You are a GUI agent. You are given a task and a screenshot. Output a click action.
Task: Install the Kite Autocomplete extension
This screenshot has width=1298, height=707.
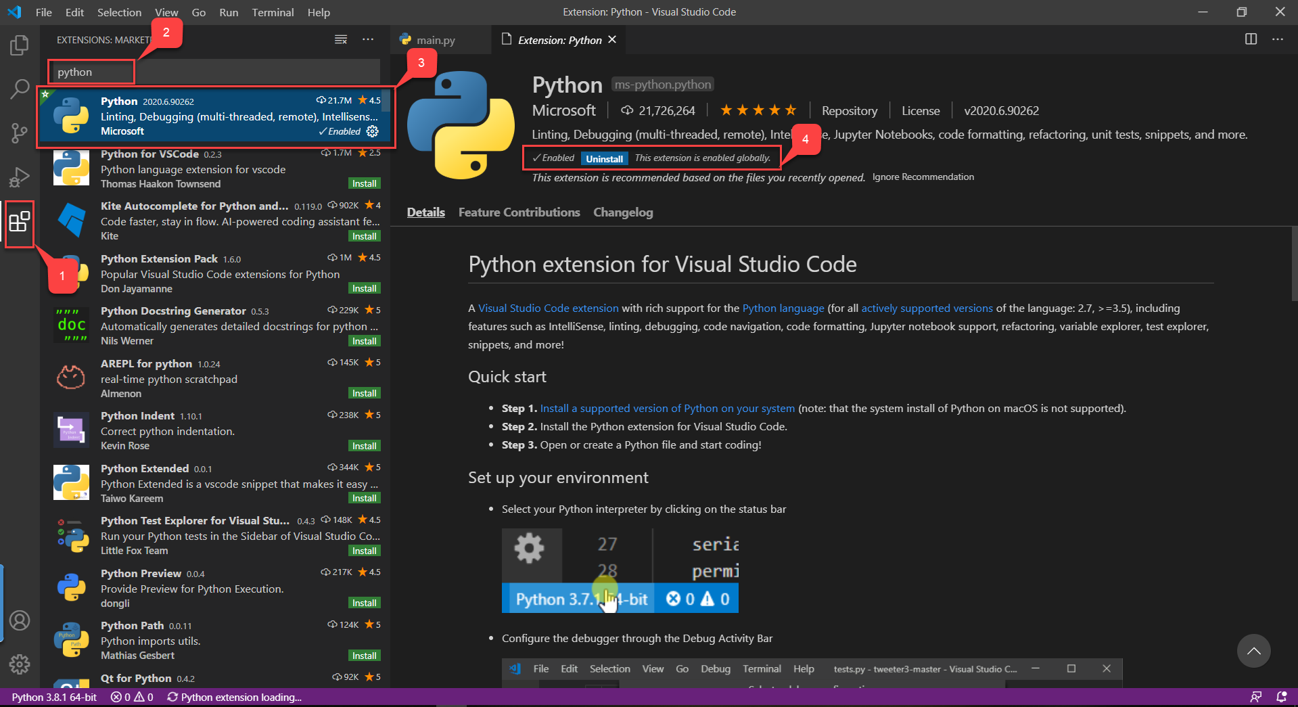[364, 235]
